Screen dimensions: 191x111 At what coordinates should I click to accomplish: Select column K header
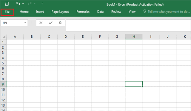[184, 37]
